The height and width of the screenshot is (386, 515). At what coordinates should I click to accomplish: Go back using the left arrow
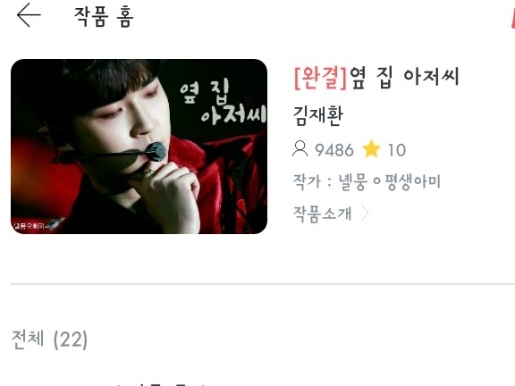tap(29, 15)
